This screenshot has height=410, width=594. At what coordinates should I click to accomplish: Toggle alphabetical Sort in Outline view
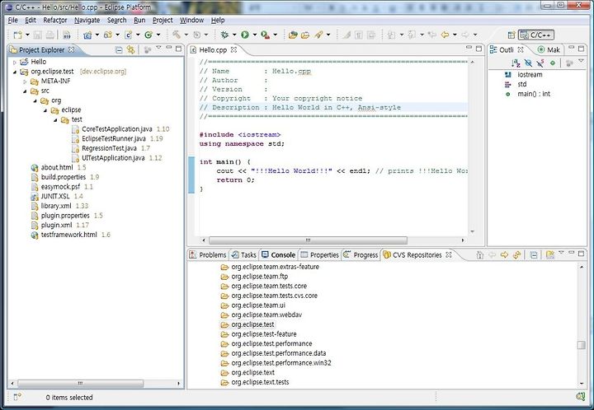(515, 63)
